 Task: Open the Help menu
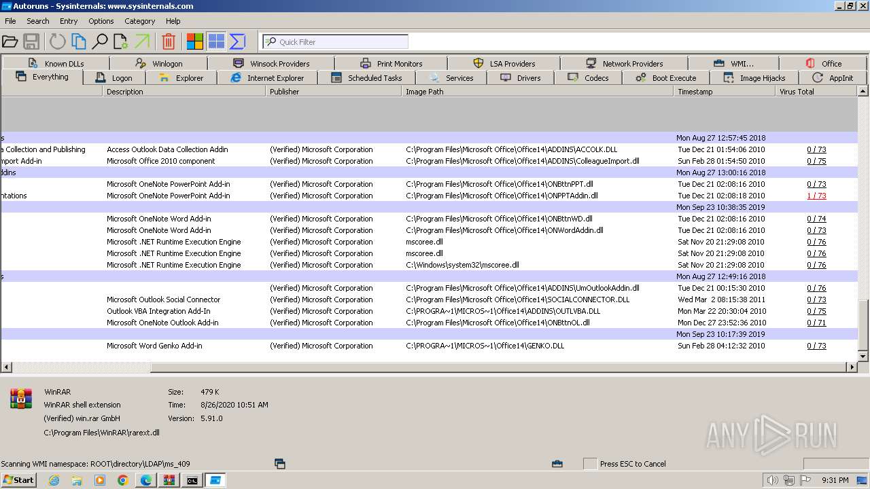point(173,21)
